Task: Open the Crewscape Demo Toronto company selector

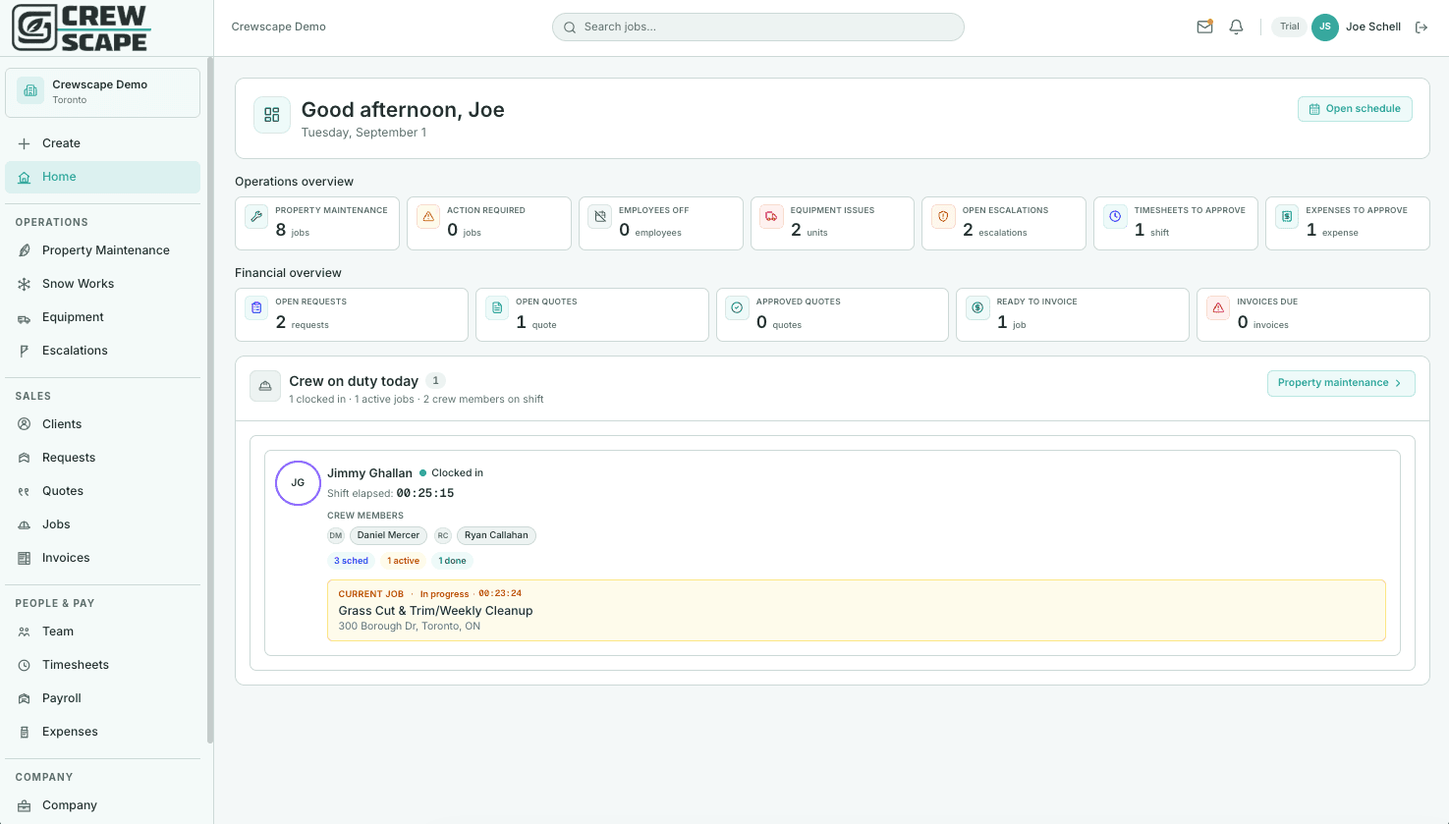Action: (x=103, y=93)
